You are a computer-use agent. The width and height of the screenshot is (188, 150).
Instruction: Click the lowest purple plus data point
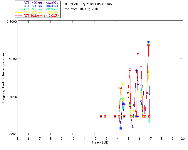132,127
